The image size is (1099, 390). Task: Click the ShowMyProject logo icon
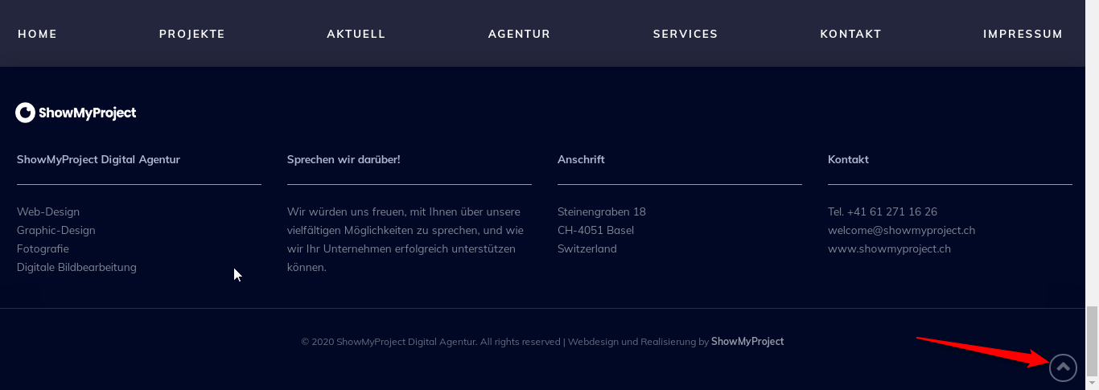click(25, 113)
